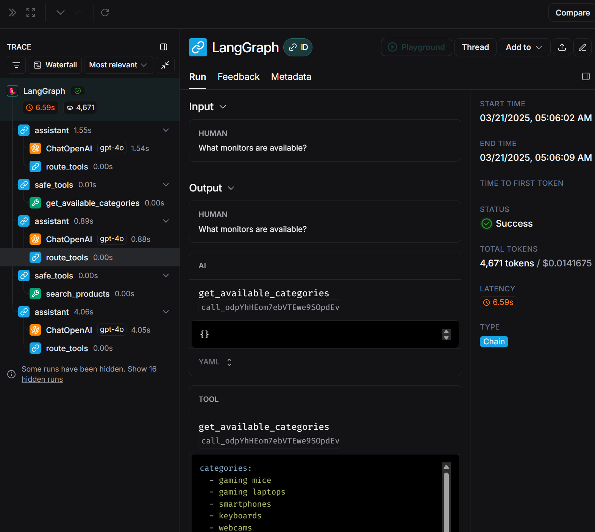The height and width of the screenshot is (532, 595).
Task: Open the Metadata tab
Action: [x=291, y=77]
